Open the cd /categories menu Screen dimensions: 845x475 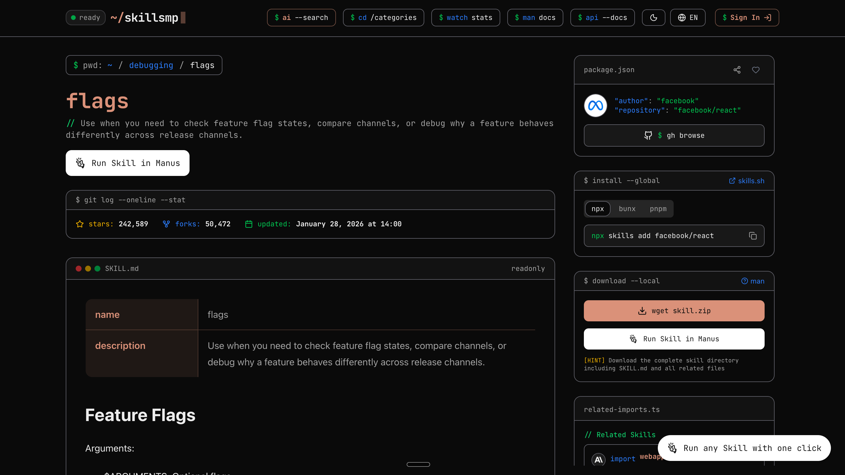383,18
